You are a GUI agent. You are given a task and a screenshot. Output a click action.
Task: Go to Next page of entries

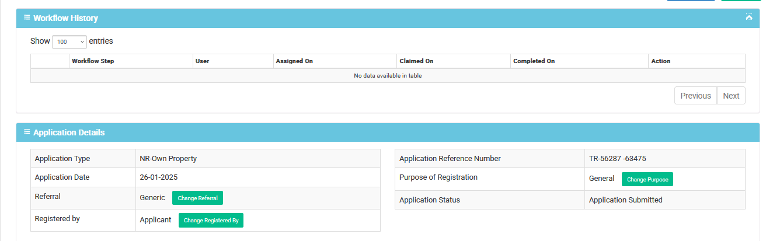click(x=731, y=96)
